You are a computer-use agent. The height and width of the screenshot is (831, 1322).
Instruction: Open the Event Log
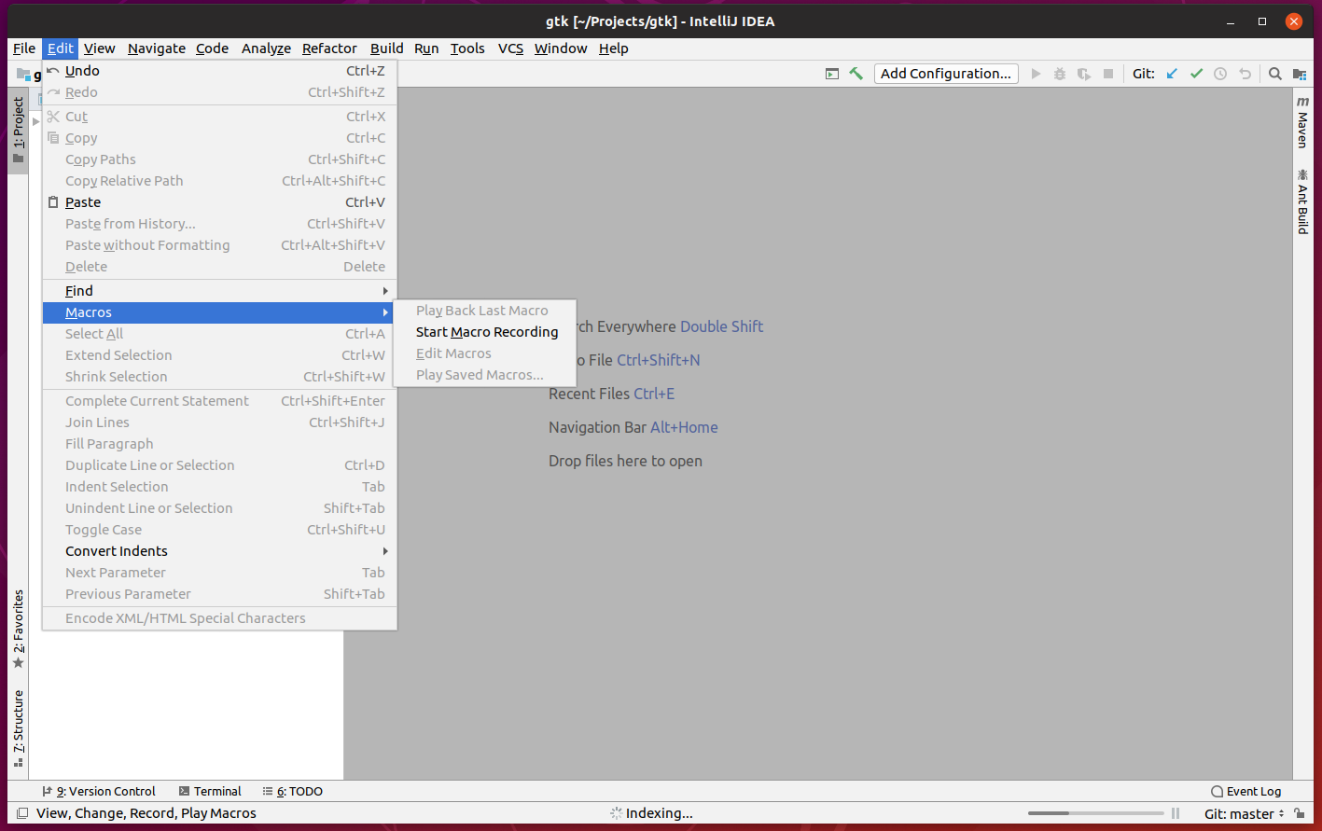[x=1245, y=791]
